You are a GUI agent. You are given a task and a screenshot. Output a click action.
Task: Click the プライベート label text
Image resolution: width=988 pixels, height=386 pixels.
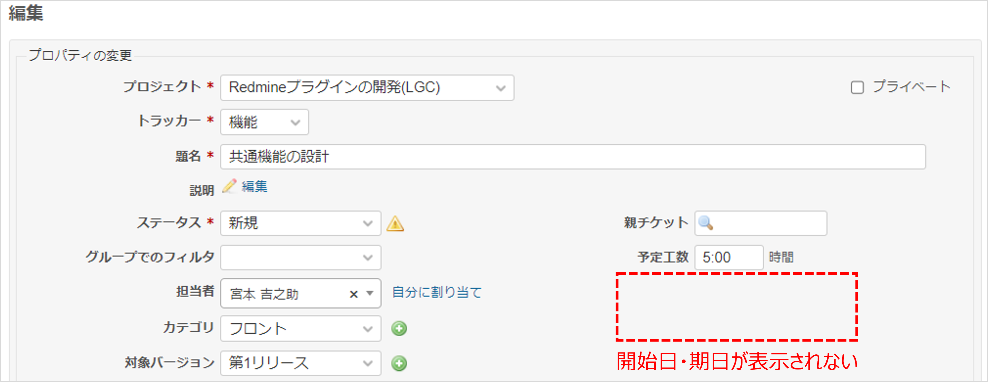click(x=912, y=87)
